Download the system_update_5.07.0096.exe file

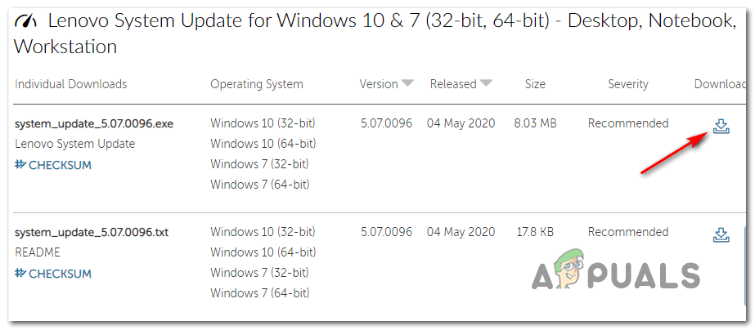[721, 126]
